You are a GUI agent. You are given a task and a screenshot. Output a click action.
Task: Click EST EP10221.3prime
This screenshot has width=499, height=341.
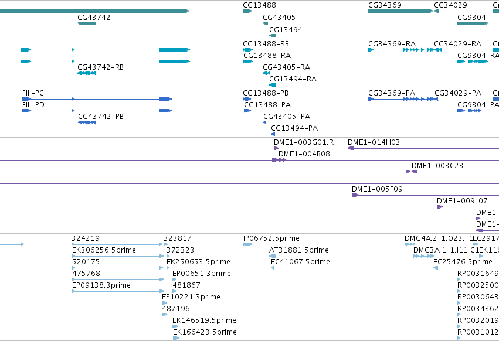(x=165, y=303)
